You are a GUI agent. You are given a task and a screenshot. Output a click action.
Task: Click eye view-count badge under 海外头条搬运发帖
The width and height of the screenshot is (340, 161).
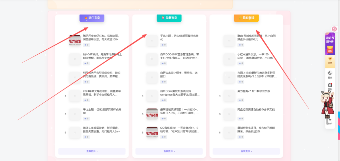(86, 137)
